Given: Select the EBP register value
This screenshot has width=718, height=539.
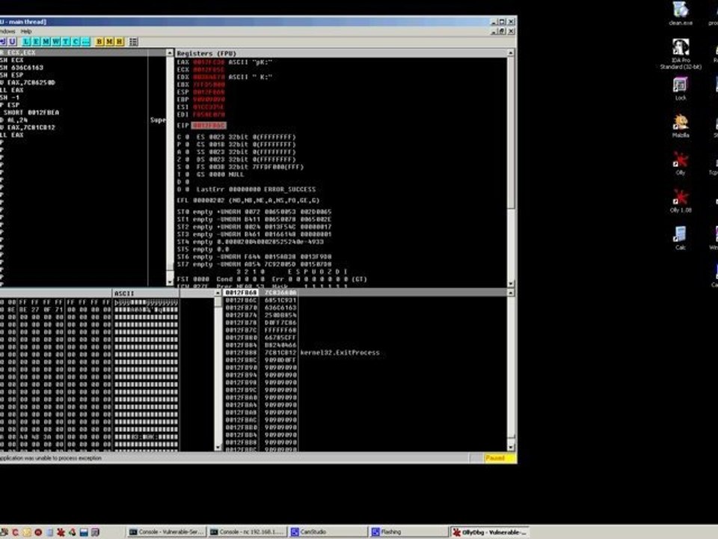Looking at the screenshot, I should [x=209, y=100].
